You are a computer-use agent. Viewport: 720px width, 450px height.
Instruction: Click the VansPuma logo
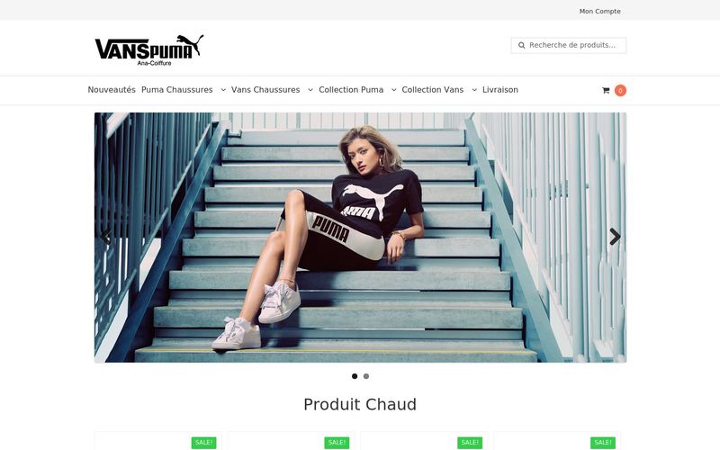(x=149, y=50)
